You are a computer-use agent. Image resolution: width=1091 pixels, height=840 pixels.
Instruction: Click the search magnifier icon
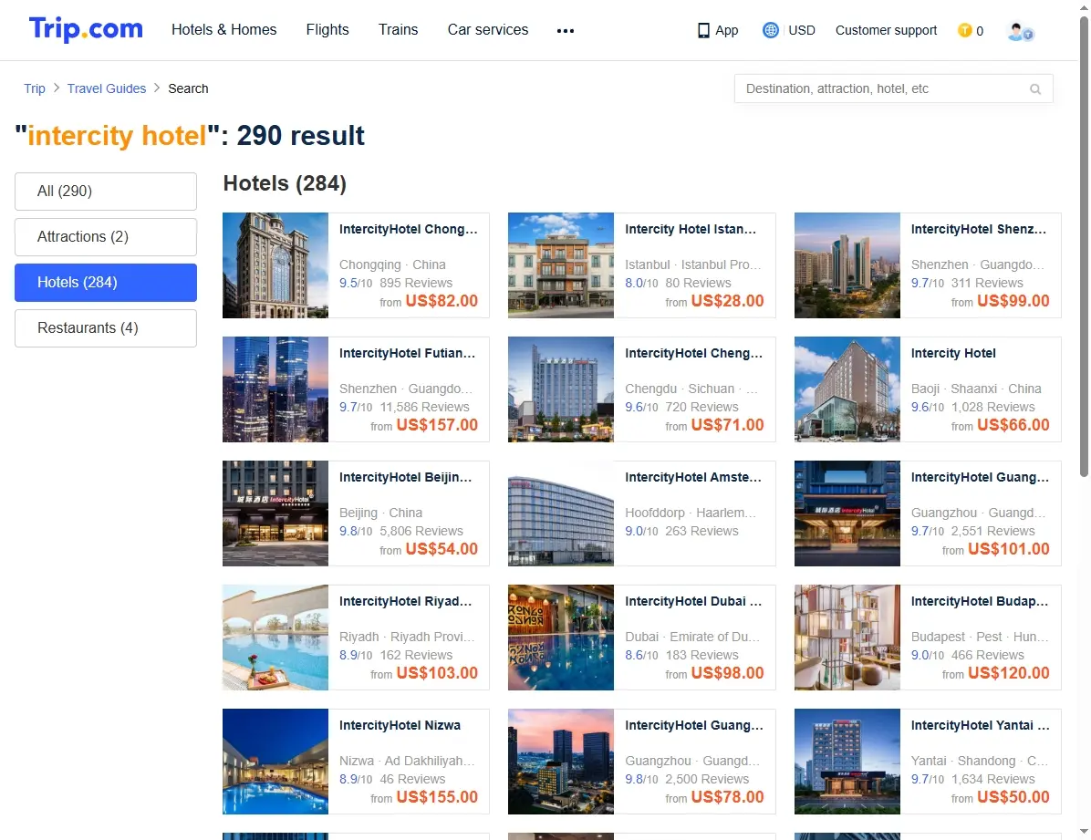1035,89
